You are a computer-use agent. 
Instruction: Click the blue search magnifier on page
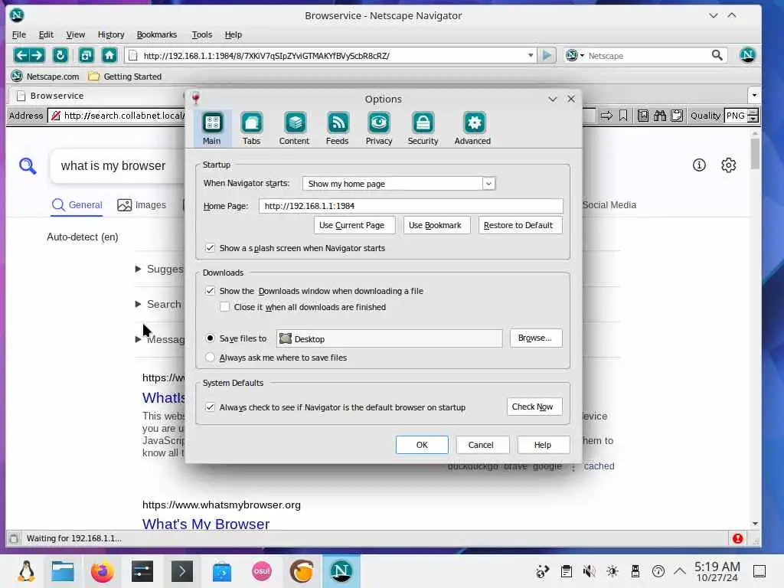pyautogui.click(x=28, y=165)
